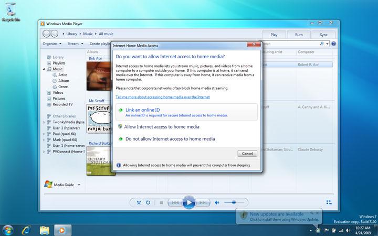Toggle repeat playback
The image size is (378, 236).
[148, 202]
